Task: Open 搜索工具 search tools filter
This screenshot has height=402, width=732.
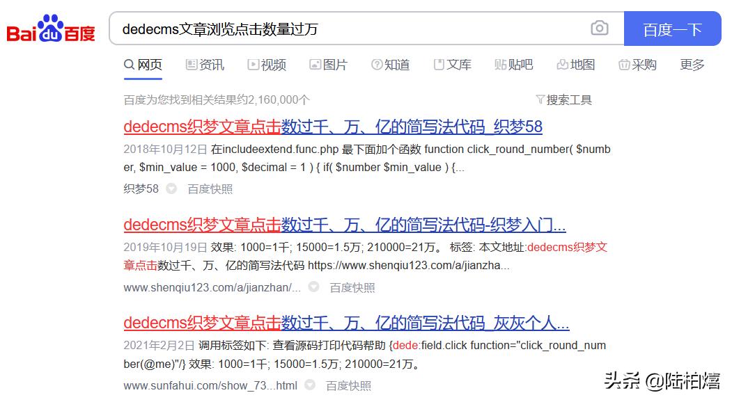Action: pyautogui.click(x=563, y=99)
